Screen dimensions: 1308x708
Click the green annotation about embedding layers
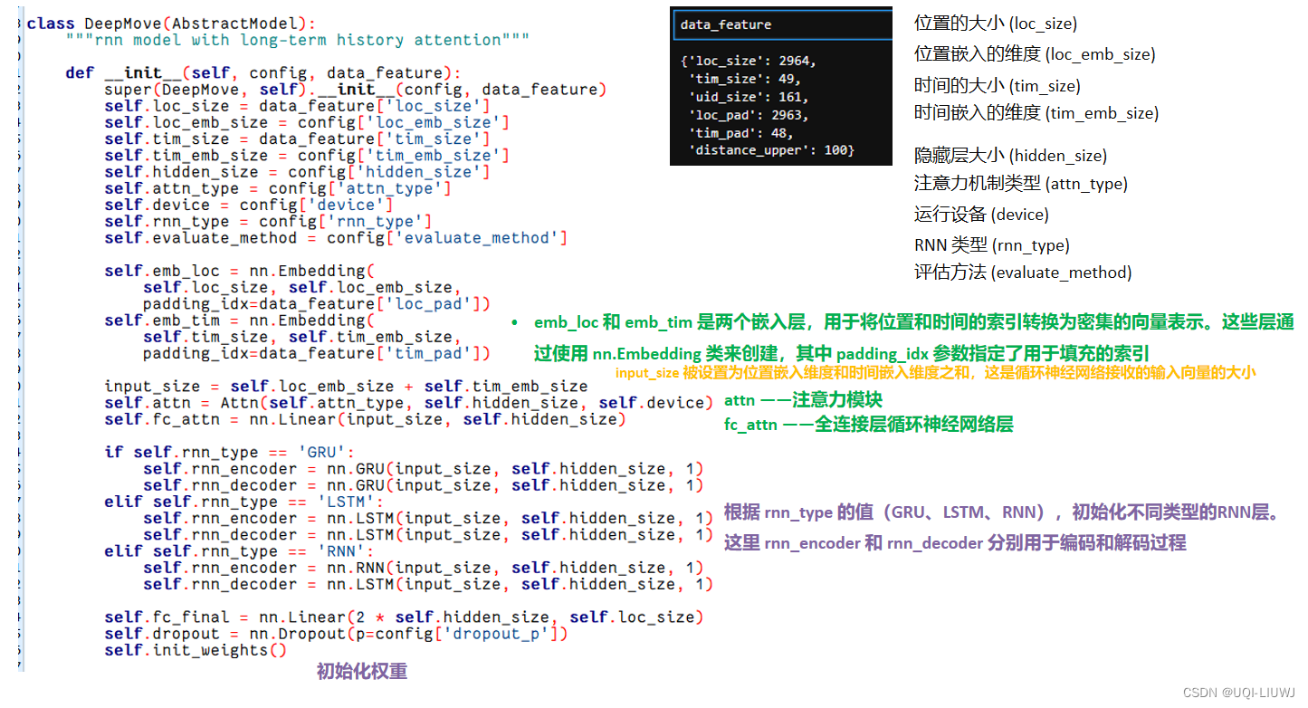coord(907,337)
